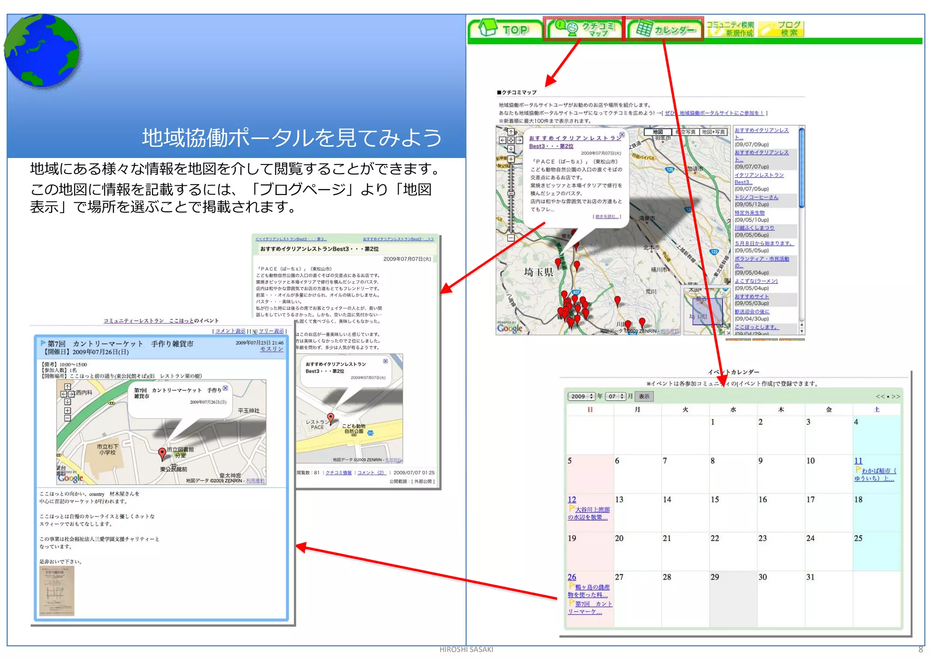Viewport: 932px width, 660px height.
Task: Open the カレンダー tab
Action: tap(665, 29)
